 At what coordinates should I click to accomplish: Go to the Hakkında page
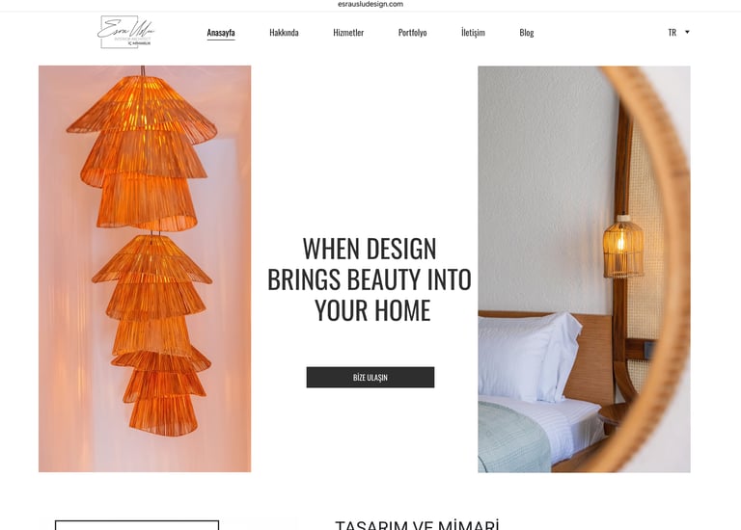tap(284, 33)
